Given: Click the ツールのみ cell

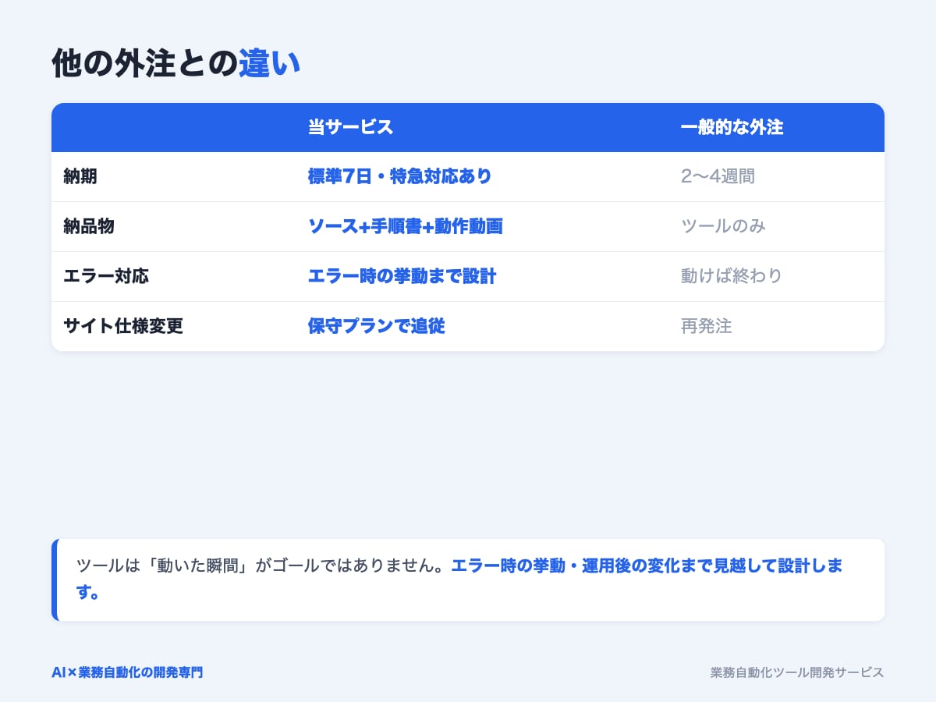Looking at the screenshot, I should tap(723, 226).
